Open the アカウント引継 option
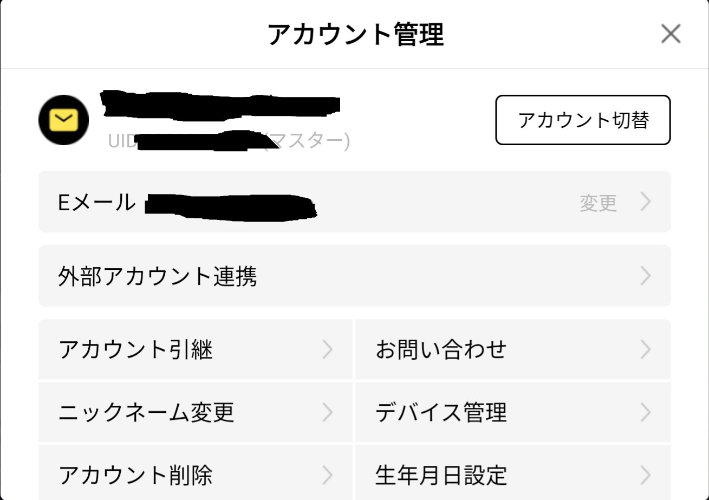Screen dimensions: 709x500 point(135,349)
